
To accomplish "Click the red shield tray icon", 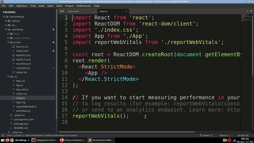I will tap(229, 140).
